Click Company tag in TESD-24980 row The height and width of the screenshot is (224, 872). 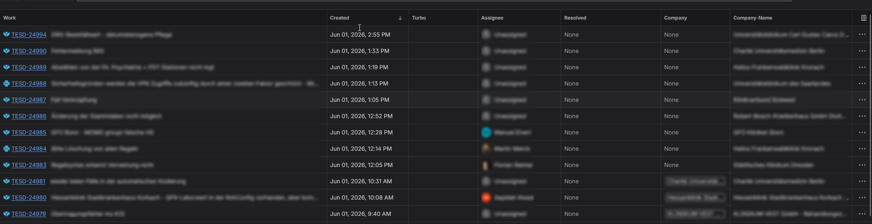pos(695,198)
